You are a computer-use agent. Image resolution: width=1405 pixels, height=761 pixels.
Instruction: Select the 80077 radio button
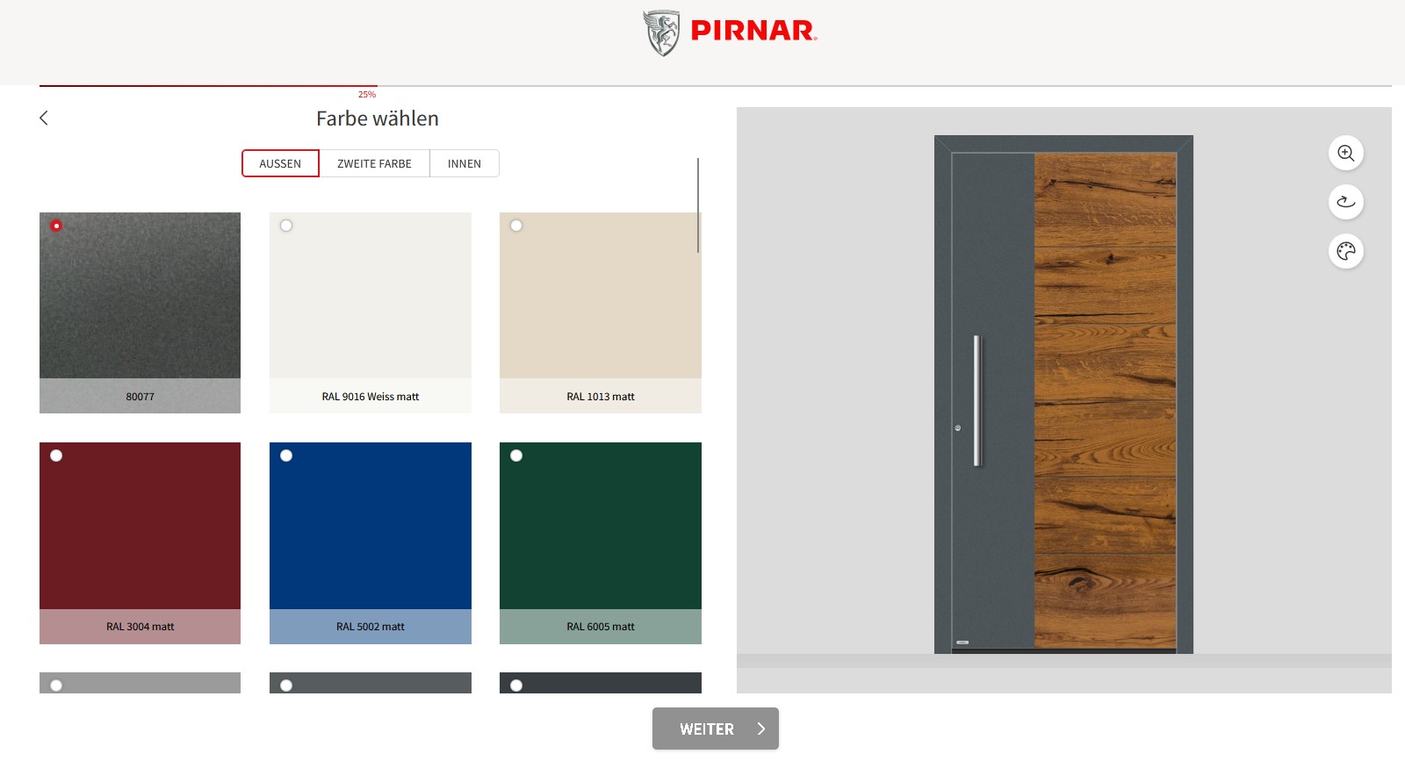pos(56,226)
